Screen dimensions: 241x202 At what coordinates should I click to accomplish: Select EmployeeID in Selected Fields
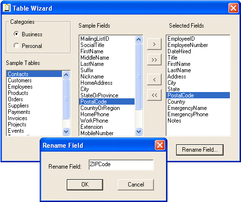click(x=198, y=39)
